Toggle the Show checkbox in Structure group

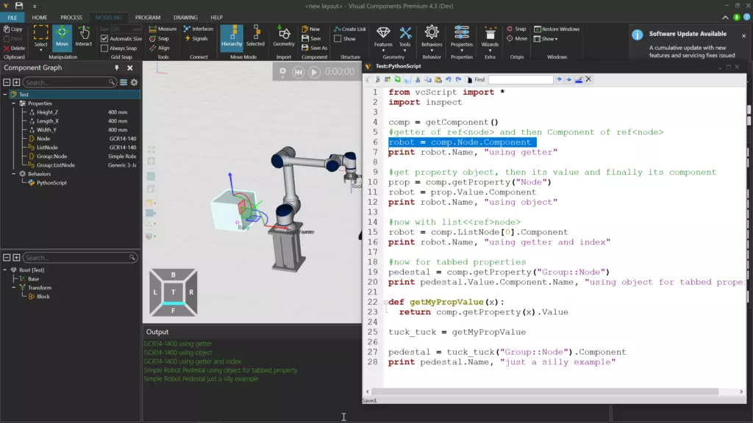tap(338, 39)
